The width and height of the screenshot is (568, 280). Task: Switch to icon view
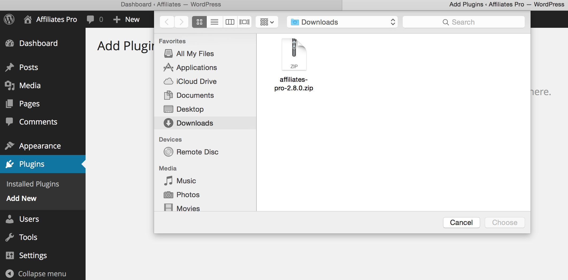click(199, 22)
